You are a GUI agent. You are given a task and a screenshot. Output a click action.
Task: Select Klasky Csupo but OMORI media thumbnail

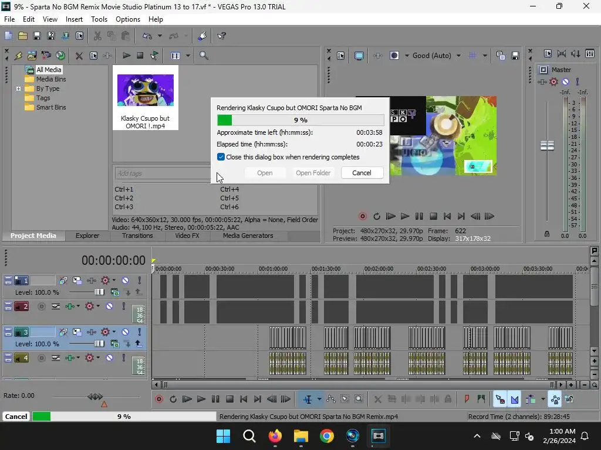tap(146, 98)
